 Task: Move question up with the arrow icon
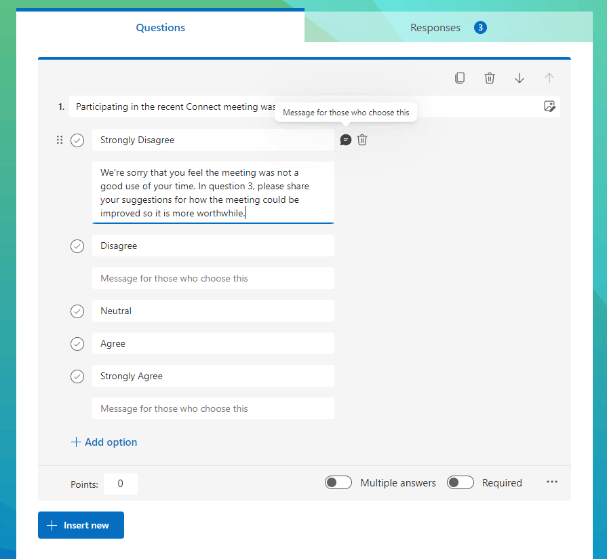tap(549, 78)
